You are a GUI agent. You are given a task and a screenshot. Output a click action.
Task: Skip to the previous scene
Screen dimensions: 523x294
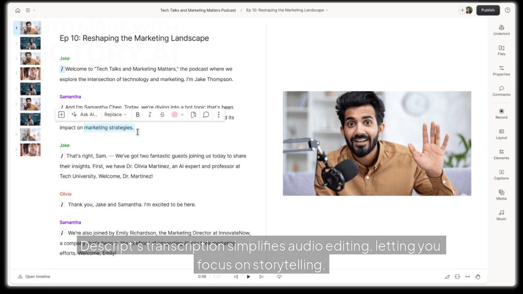pos(236,277)
